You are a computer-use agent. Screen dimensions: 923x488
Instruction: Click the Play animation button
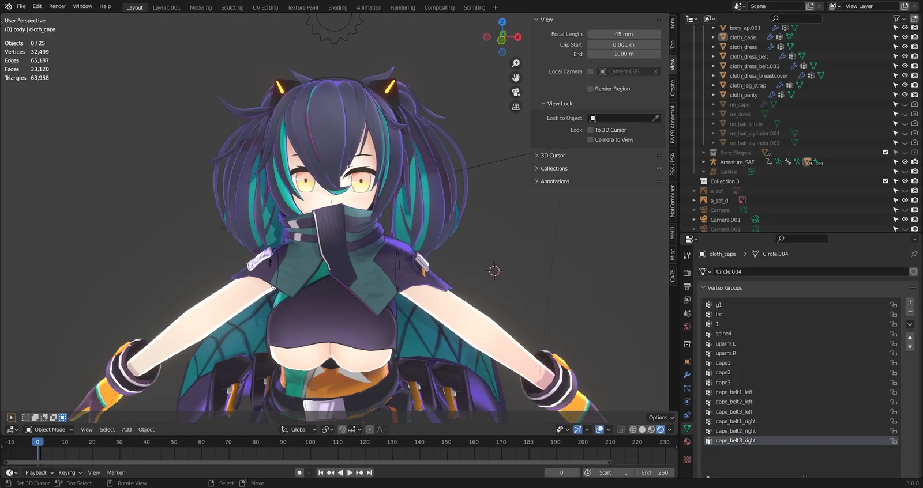(x=350, y=472)
